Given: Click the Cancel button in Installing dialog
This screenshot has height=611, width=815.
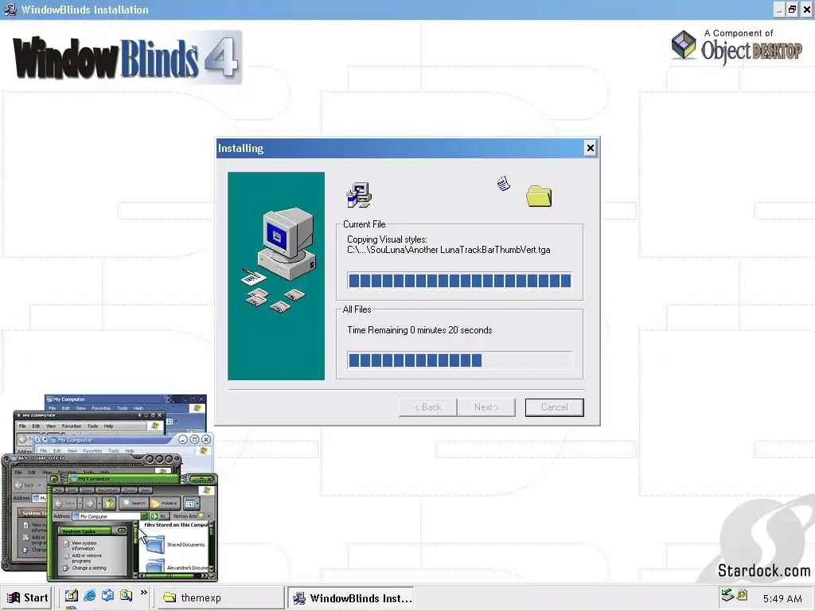Looking at the screenshot, I should (554, 407).
